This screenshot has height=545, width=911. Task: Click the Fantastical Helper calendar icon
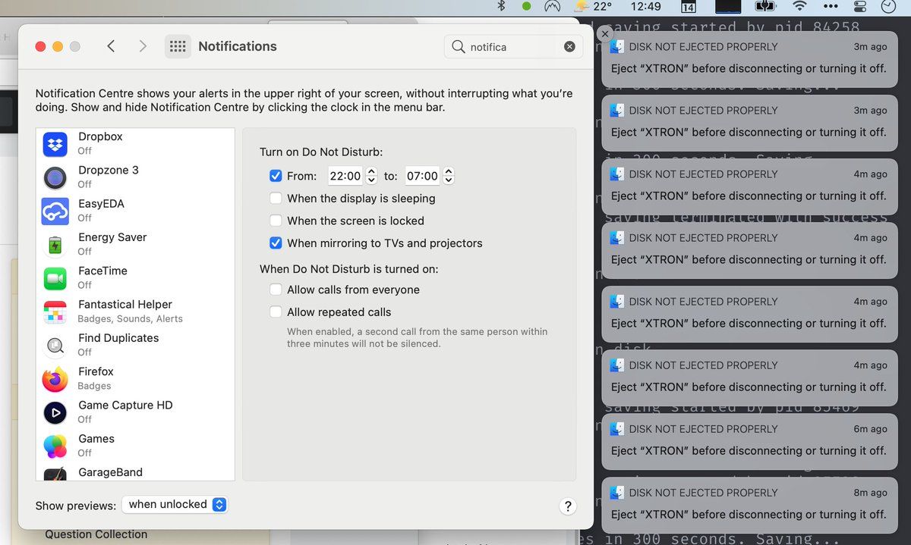pos(55,312)
